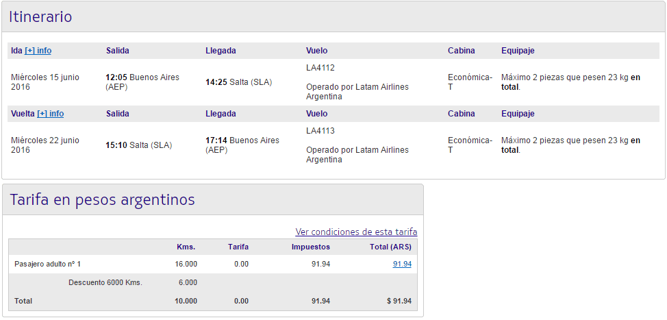The image size is (667, 320).
Task: Select the date Miércoles 22 junio 2016
Action: coord(45,145)
